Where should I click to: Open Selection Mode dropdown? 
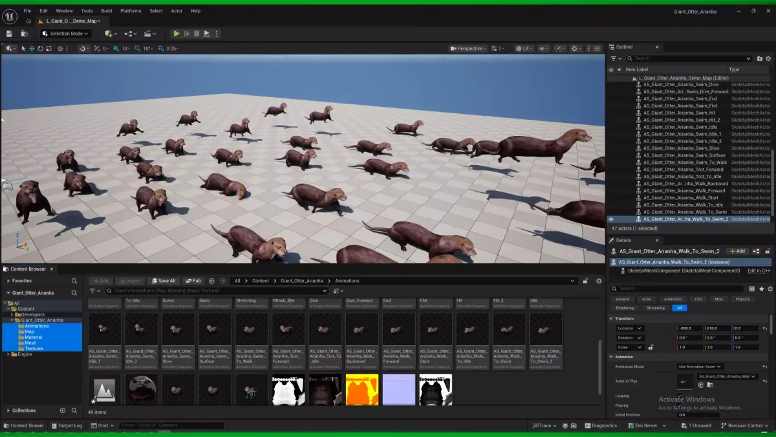[65, 34]
